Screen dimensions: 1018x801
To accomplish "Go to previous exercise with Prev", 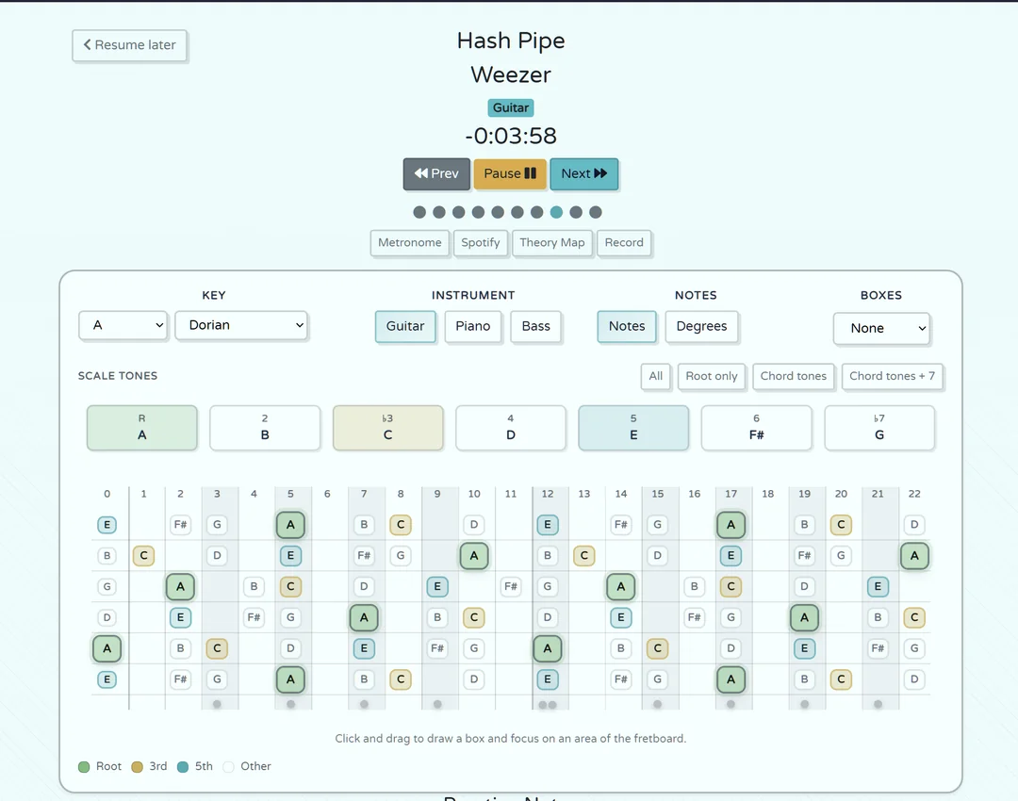I will 436,174.
